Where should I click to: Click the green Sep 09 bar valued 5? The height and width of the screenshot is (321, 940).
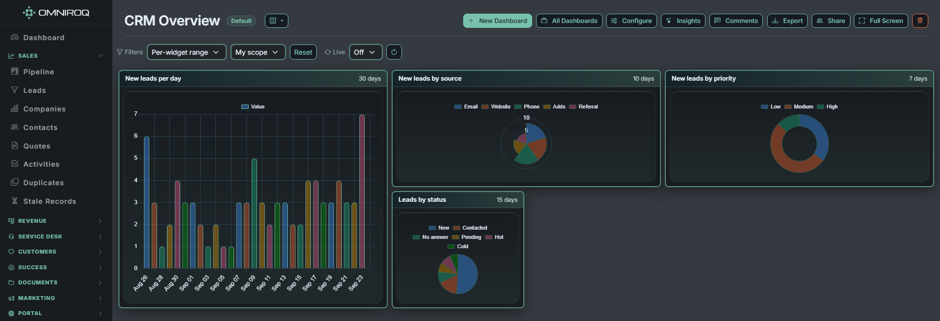click(x=254, y=214)
